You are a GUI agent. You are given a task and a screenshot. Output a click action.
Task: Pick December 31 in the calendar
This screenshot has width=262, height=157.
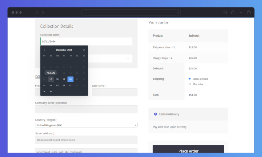point(51,92)
